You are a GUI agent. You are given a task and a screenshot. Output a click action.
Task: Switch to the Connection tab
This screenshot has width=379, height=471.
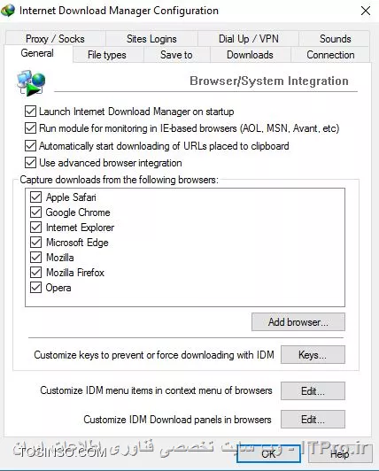pyautogui.click(x=330, y=55)
